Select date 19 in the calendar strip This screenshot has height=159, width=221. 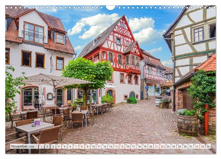point(145,146)
